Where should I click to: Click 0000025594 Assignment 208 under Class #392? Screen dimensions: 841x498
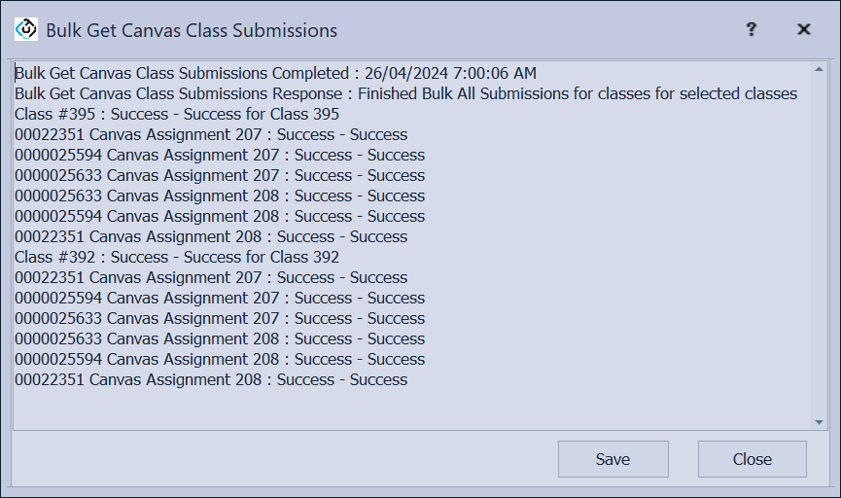(220, 359)
